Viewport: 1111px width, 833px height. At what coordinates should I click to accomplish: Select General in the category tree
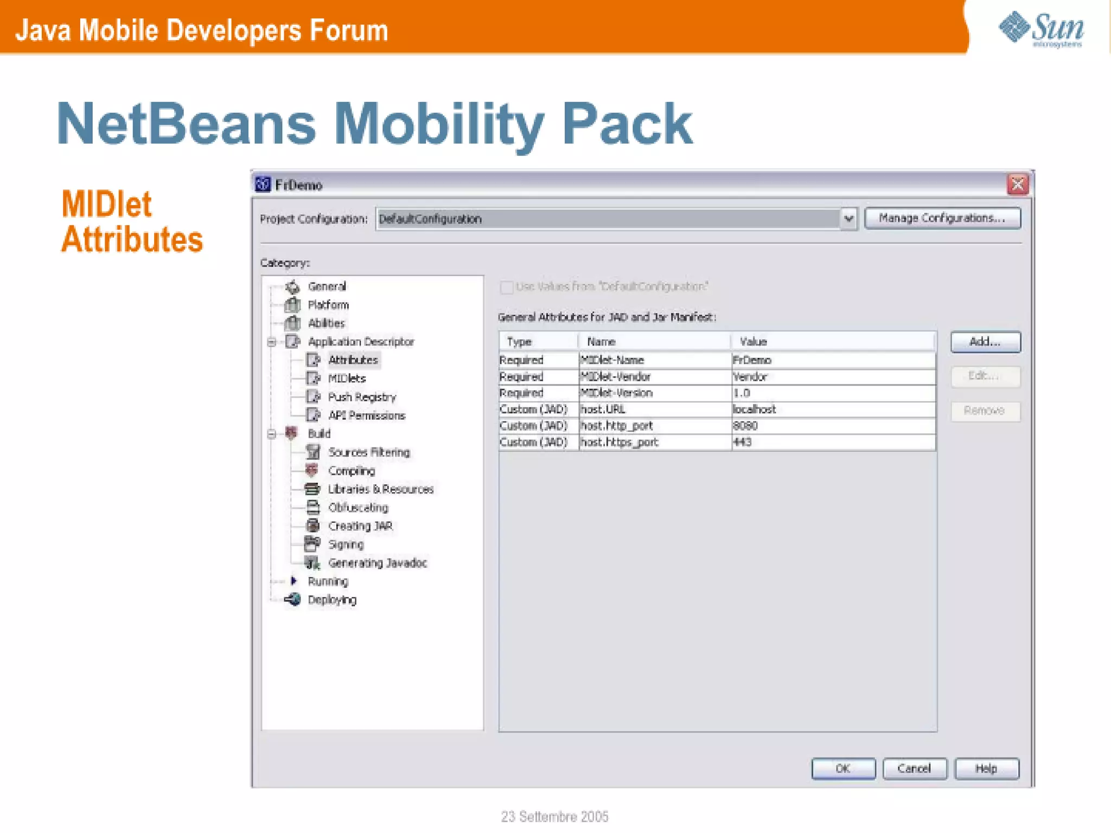pos(327,286)
